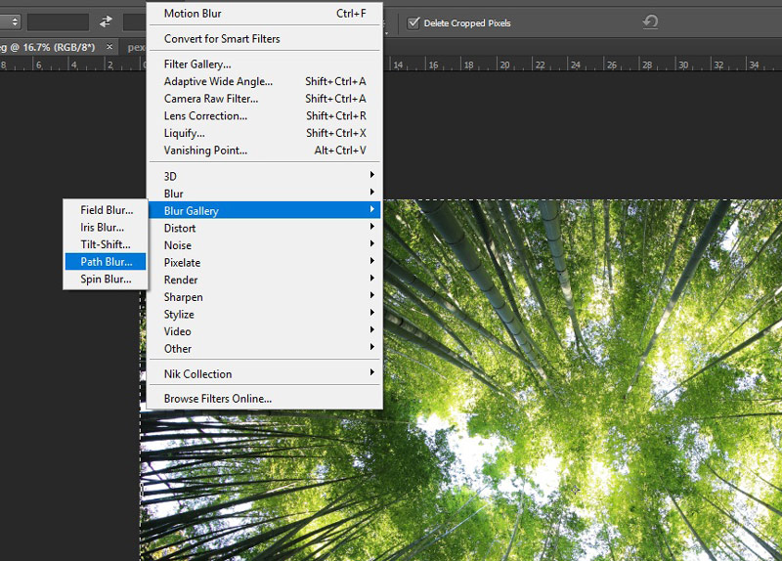The height and width of the screenshot is (561, 782).
Task: Launch Camera Raw Filter
Action: click(211, 99)
